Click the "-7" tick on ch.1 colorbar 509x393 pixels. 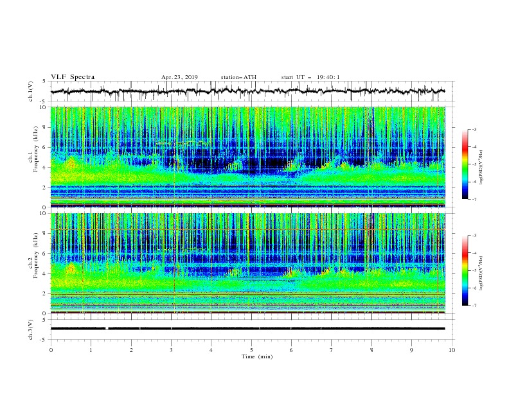coord(474,199)
